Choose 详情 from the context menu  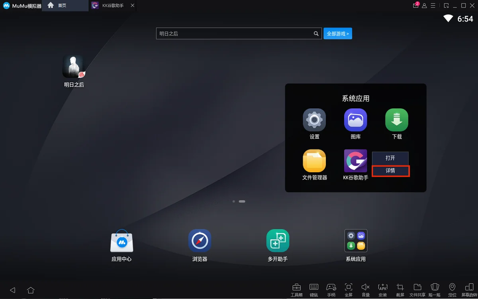[x=390, y=171]
